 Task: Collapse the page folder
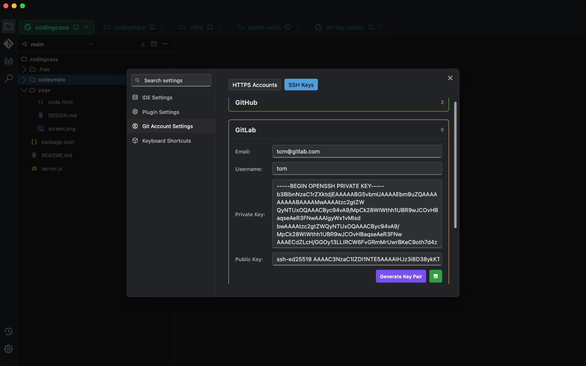24,90
